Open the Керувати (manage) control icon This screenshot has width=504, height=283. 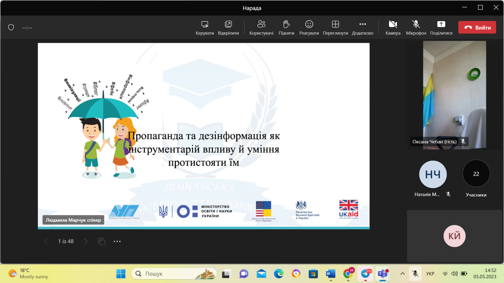(x=204, y=24)
